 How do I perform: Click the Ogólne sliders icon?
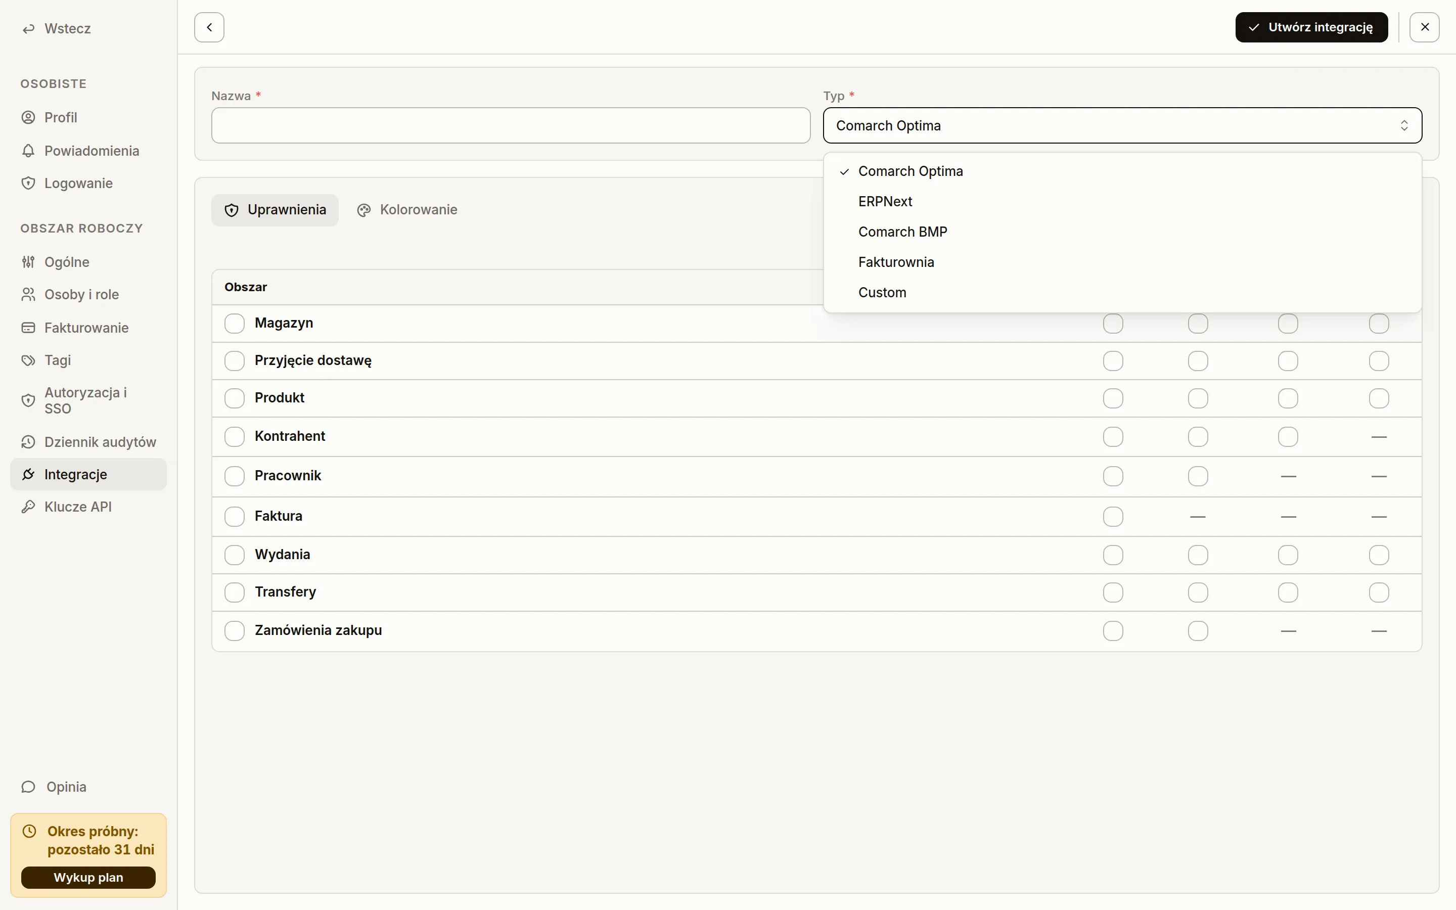(28, 262)
